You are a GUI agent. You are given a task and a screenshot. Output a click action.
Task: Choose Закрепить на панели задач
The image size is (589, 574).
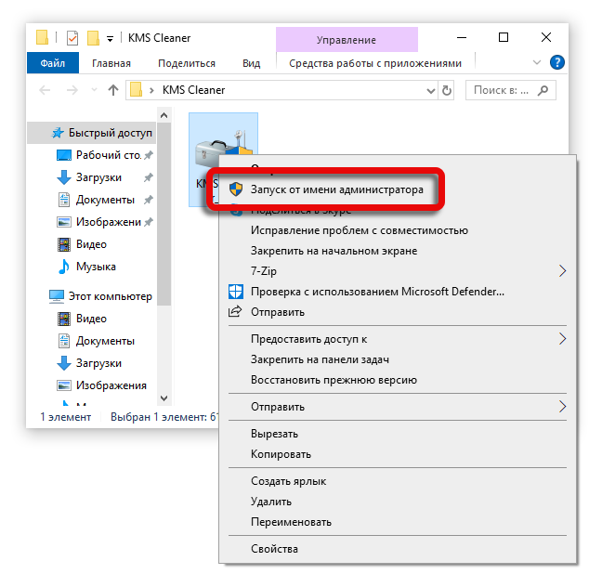click(x=320, y=359)
